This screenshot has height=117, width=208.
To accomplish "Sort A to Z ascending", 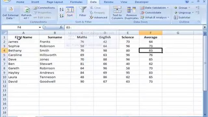I will 61,9.
